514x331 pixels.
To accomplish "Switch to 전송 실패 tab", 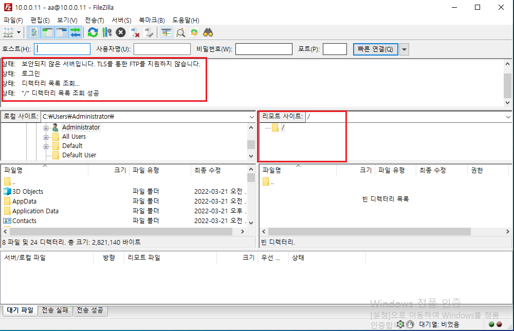I will 55,310.
